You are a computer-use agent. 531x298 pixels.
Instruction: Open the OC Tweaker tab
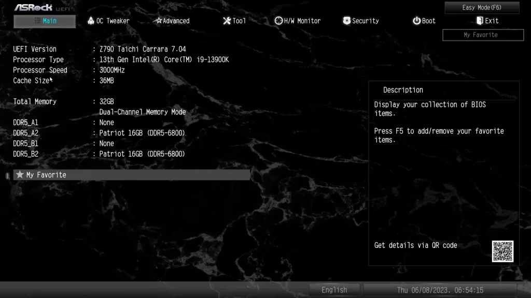[109, 21]
